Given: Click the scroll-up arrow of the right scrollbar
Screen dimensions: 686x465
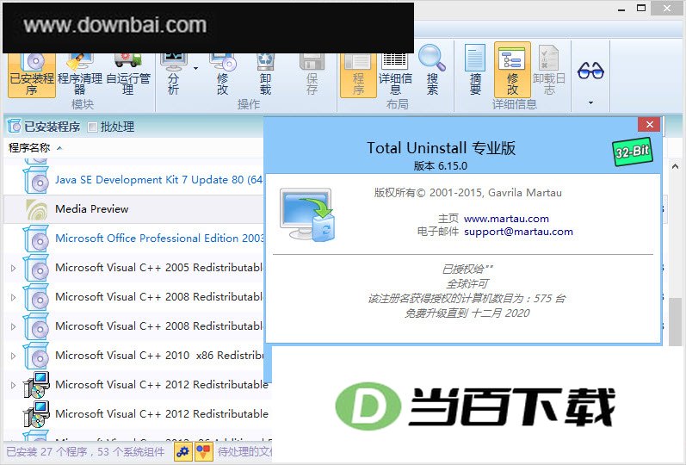Looking at the screenshot, I should [675, 166].
